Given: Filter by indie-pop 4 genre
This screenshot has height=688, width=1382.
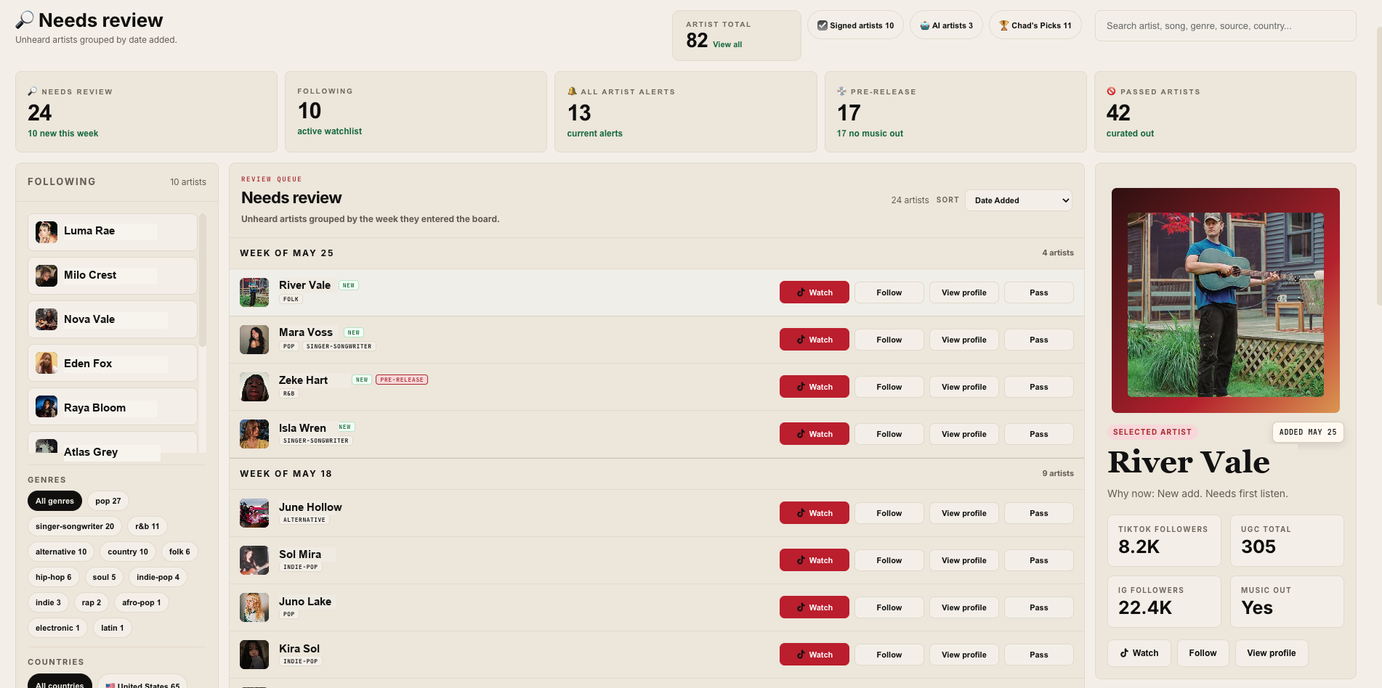Looking at the screenshot, I should (x=158, y=577).
